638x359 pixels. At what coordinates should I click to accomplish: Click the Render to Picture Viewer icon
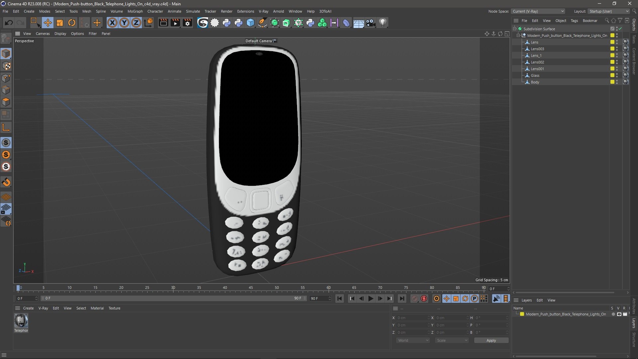[175, 23]
